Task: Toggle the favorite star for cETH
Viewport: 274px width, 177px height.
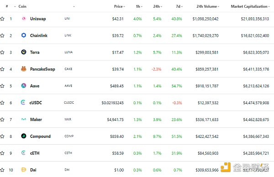Action: tap(2, 153)
